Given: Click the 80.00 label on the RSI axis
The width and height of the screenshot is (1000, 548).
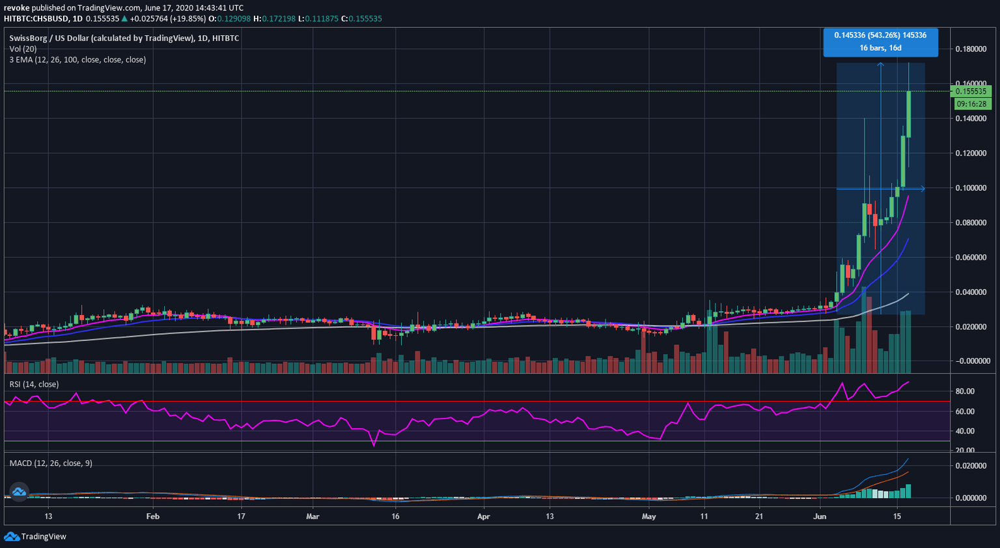Looking at the screenshot, I should click(965, 392).
